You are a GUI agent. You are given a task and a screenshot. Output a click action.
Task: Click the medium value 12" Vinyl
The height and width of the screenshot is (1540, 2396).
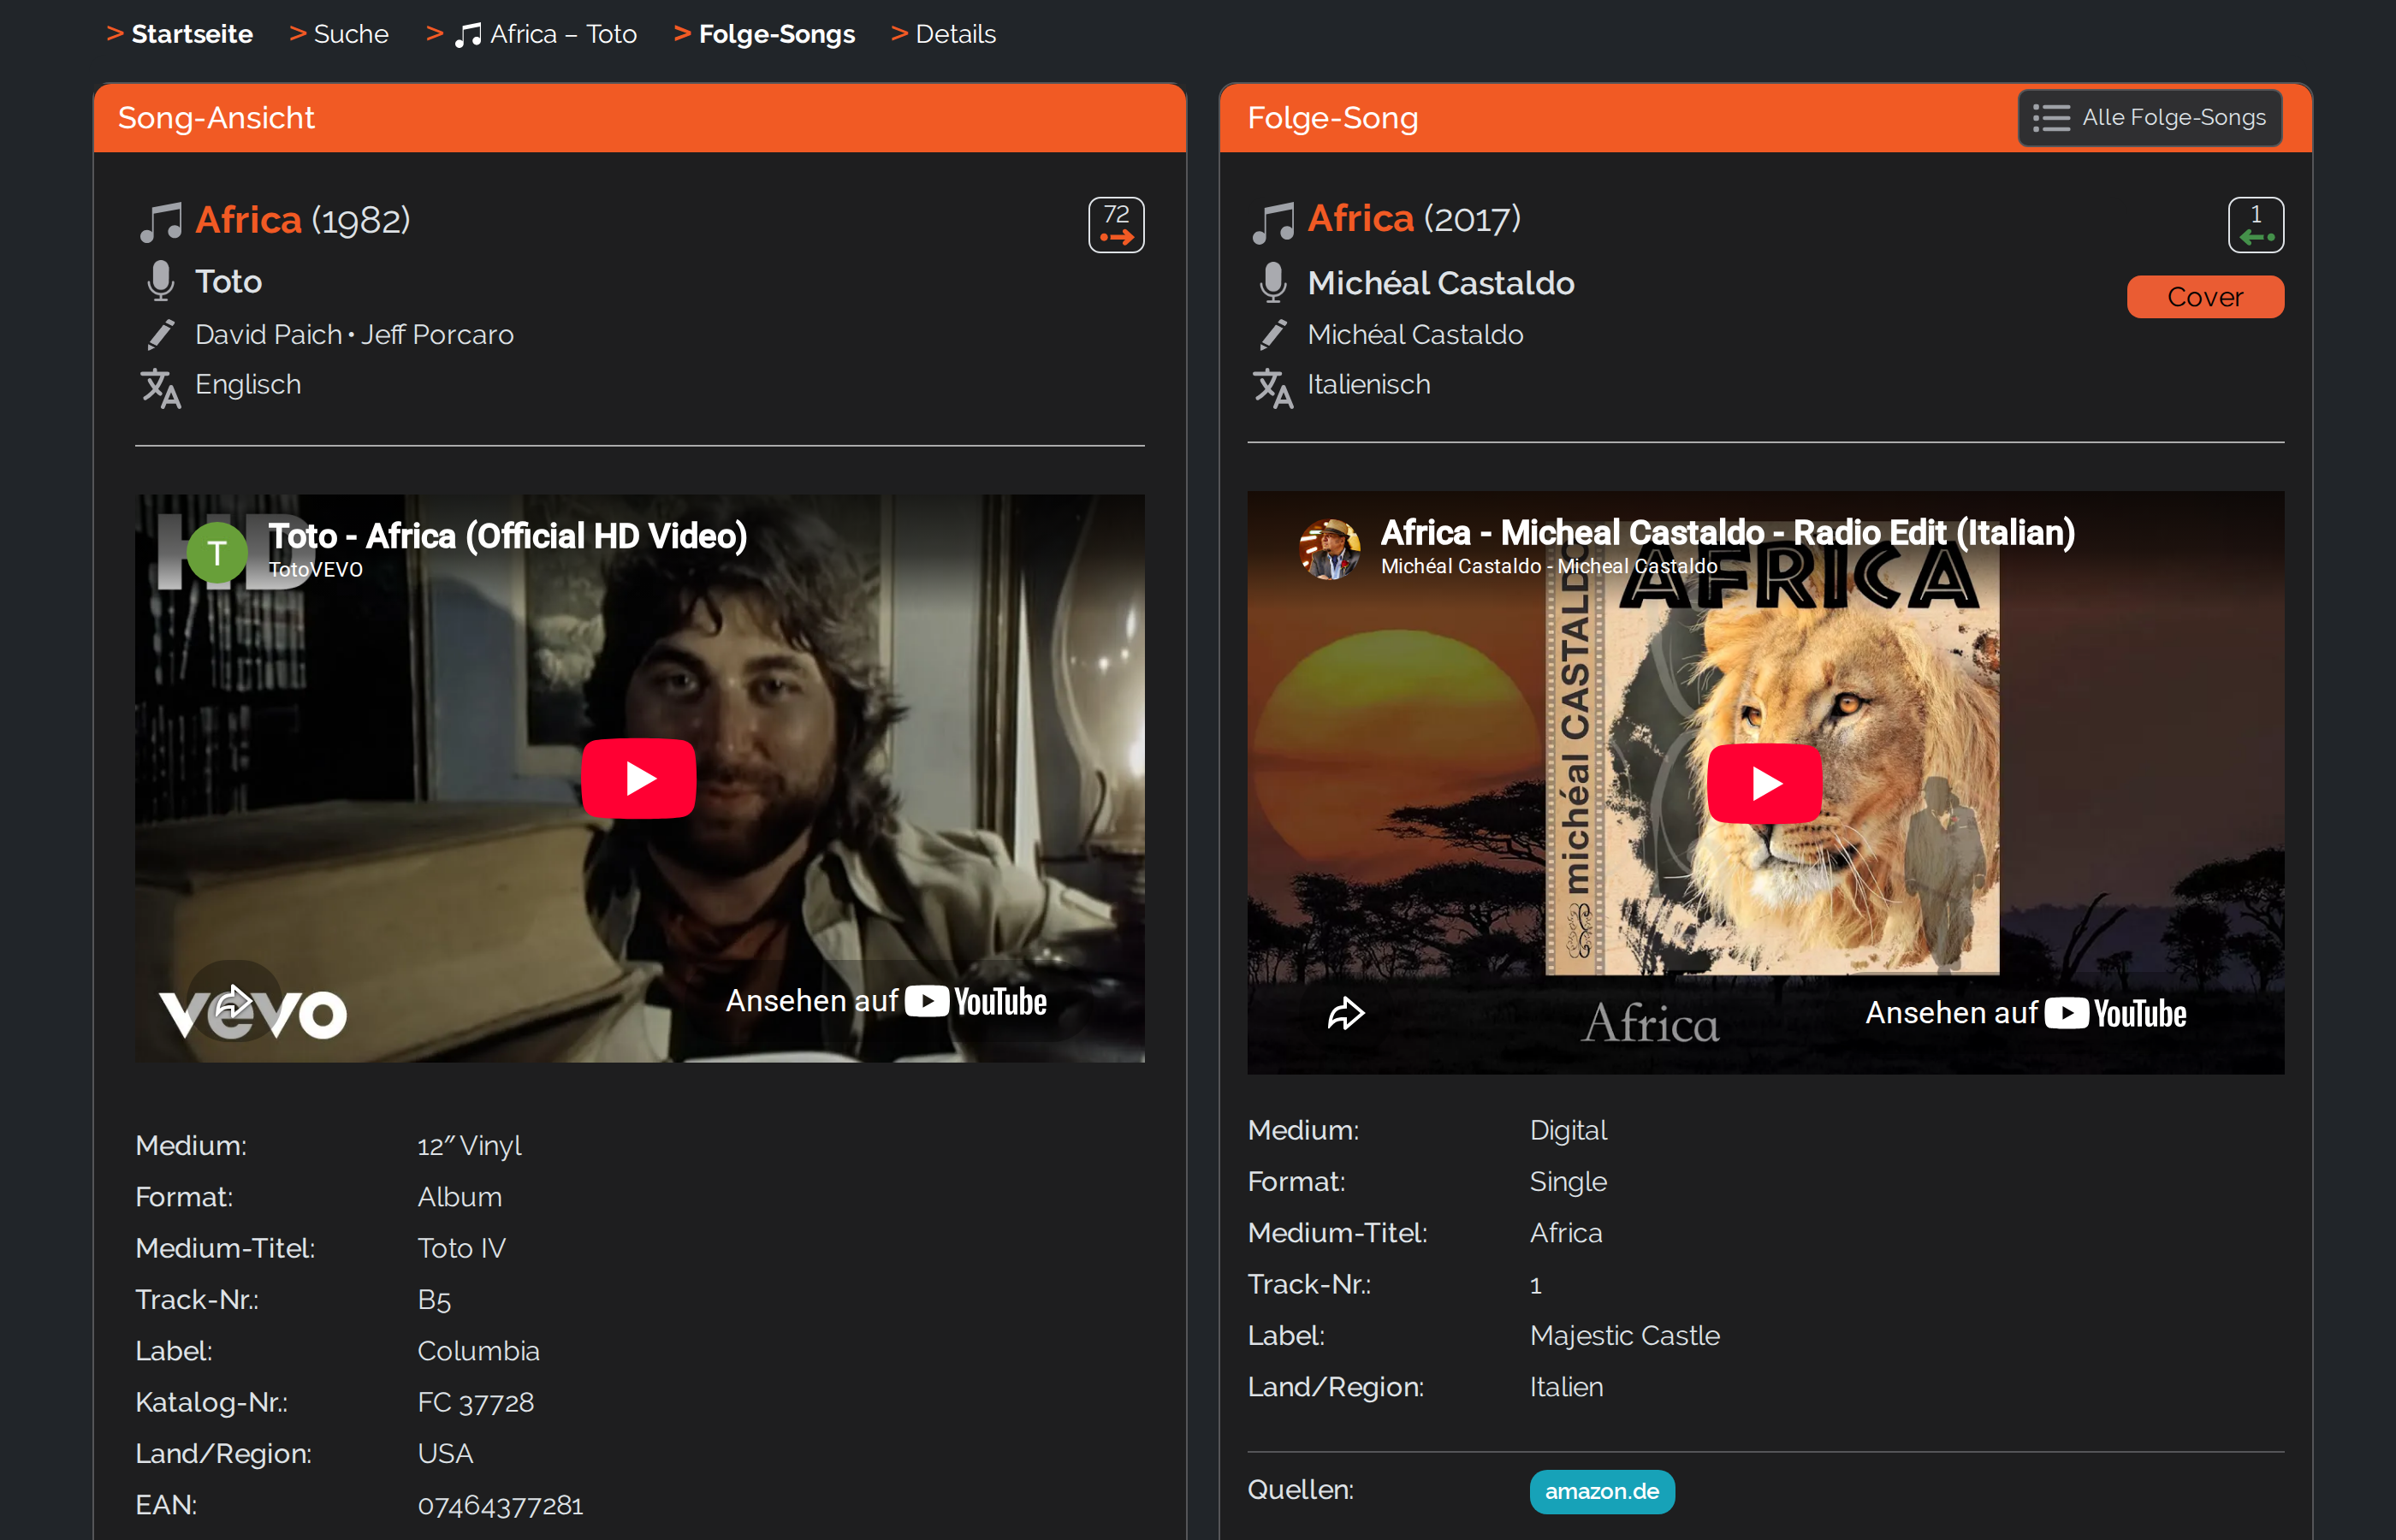[469, 1145]
